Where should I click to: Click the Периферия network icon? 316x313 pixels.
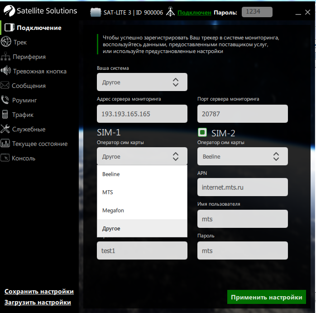click(x=5, y=57)
